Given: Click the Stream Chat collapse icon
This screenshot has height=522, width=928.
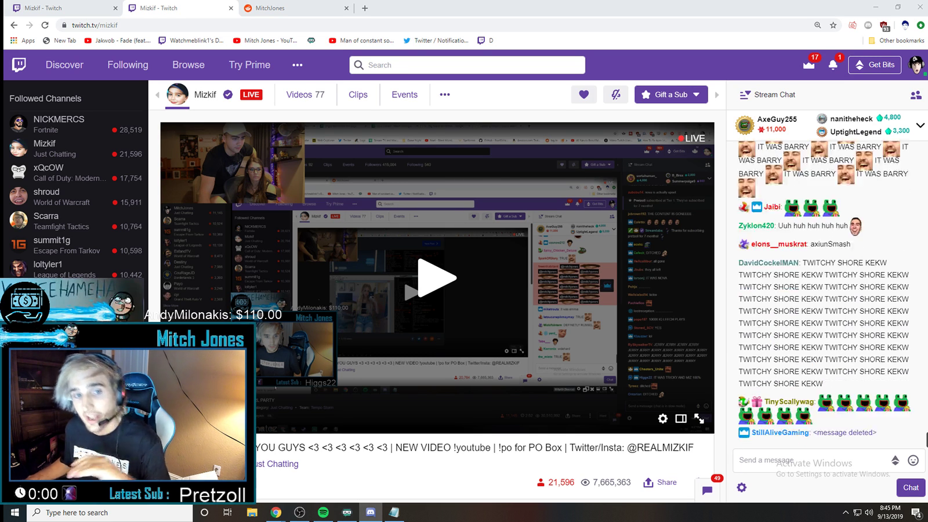Looking at the screenshot, I should click(x=744, y=95).
